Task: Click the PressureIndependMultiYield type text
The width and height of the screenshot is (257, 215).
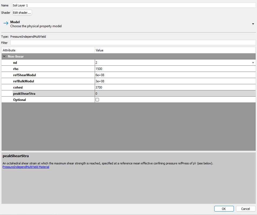Action: pyautogui.click(x=28, y=37)
